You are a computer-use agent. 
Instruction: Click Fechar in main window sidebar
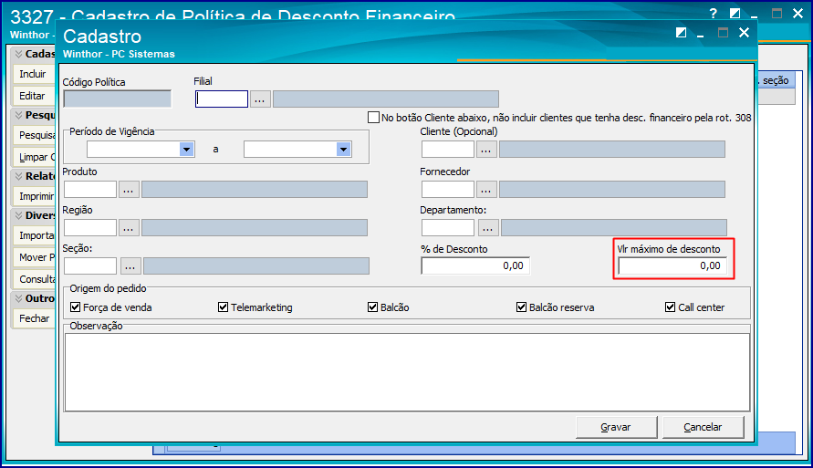(x=34, y=318)
